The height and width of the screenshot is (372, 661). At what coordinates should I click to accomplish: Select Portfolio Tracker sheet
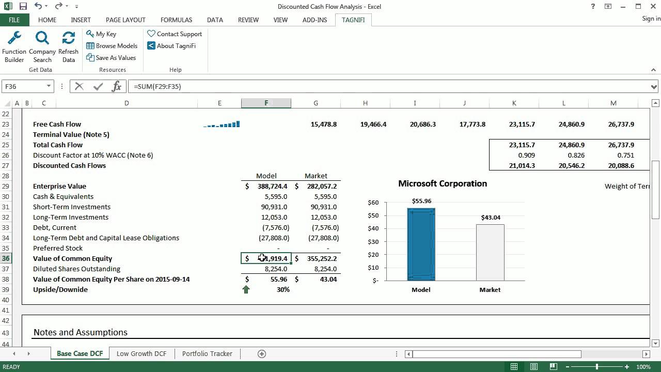click(x=207, y=353)
